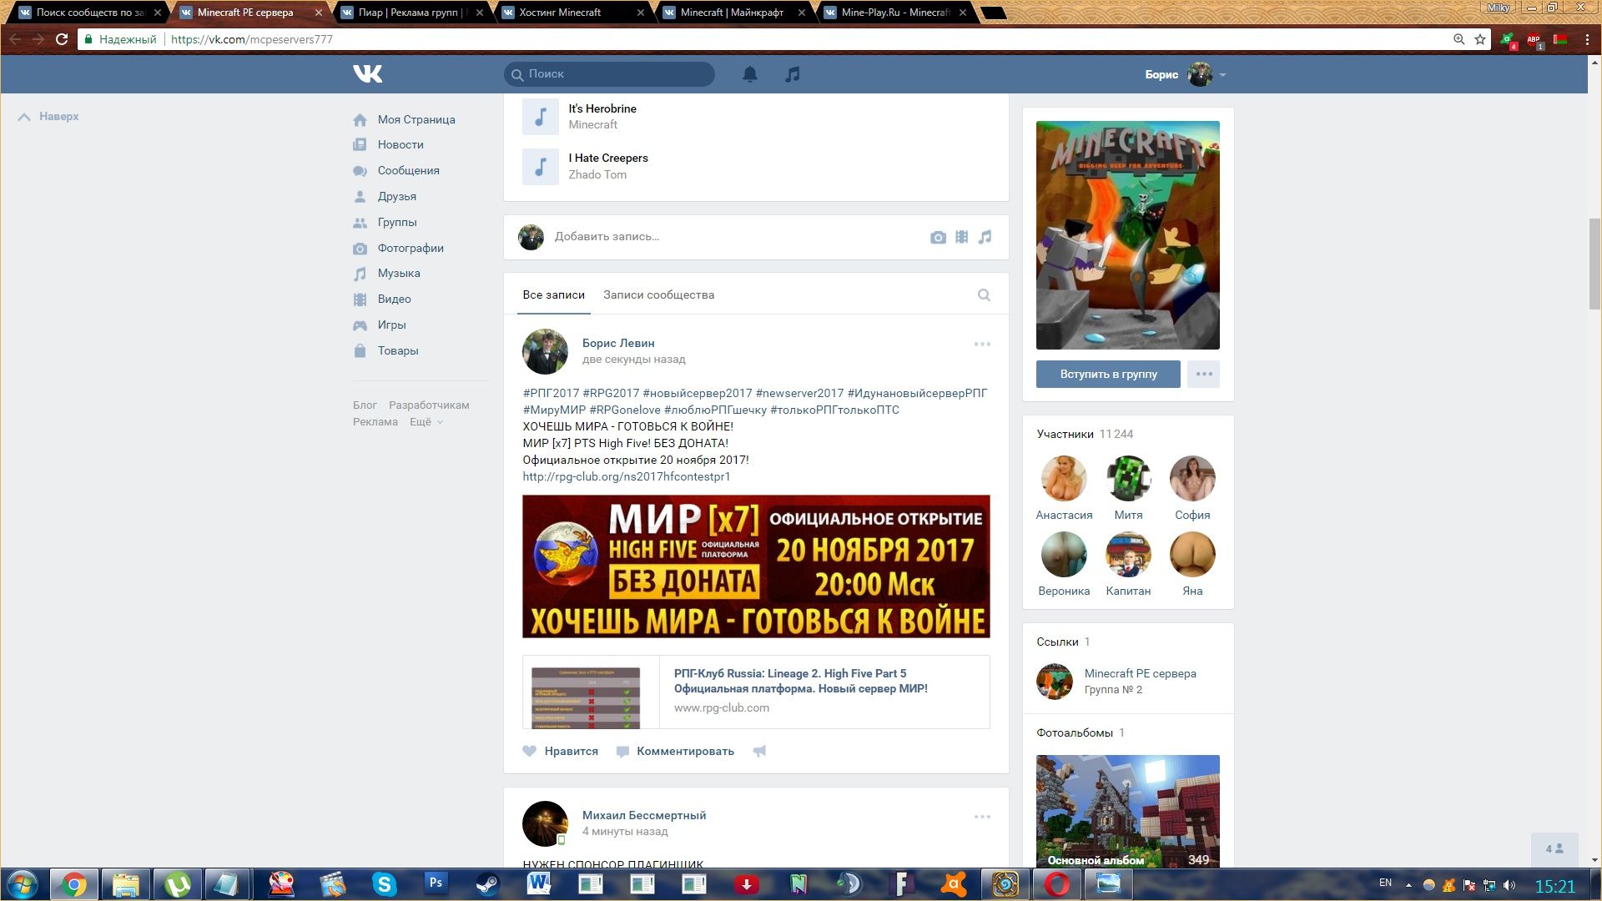This screenshot has height=901, width=1602.
Task: Attach audio to the new post
Action: (985, 238)
